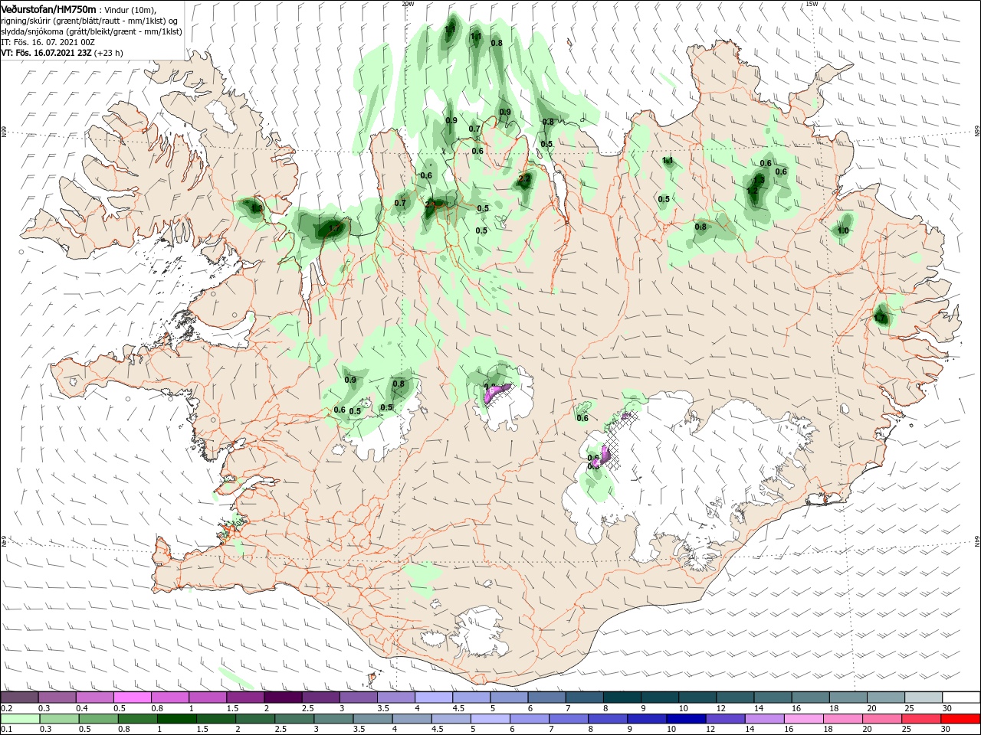
Task: Pick the bright red swatch above 30, bottom scale
Action: coord(961,719)
